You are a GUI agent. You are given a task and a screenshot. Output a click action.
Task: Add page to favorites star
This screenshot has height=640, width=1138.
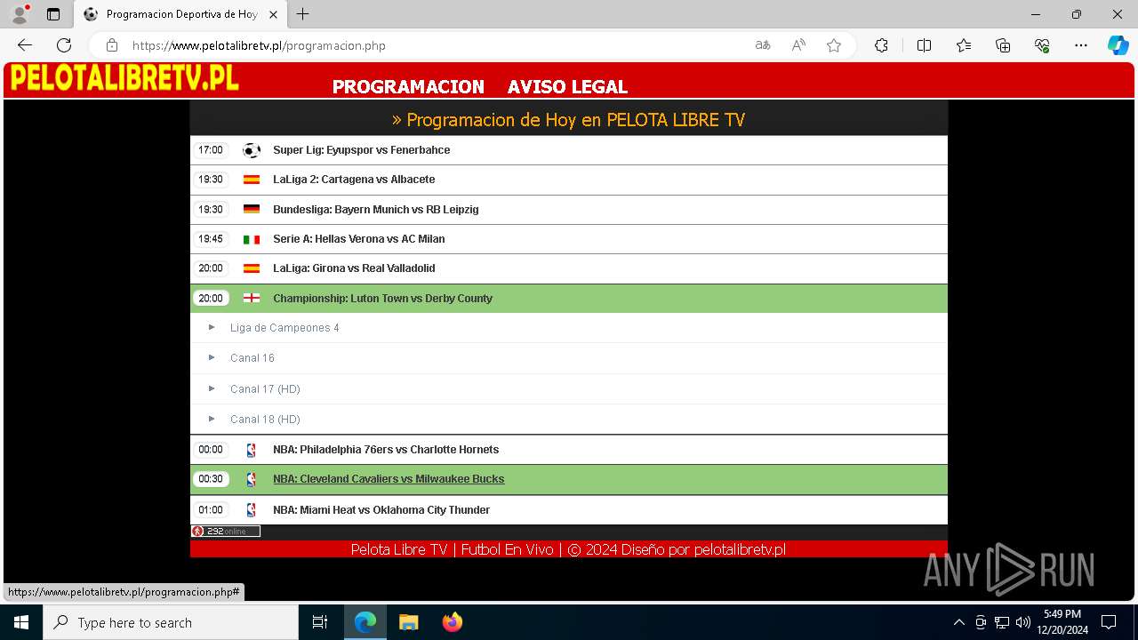[834, 45]
